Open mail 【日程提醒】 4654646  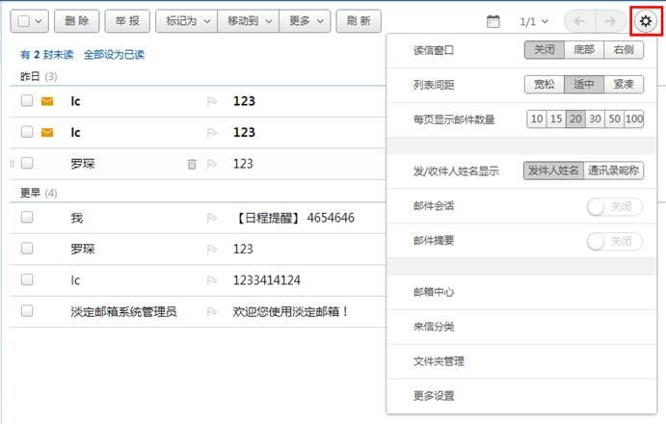[x=294, y=218]
